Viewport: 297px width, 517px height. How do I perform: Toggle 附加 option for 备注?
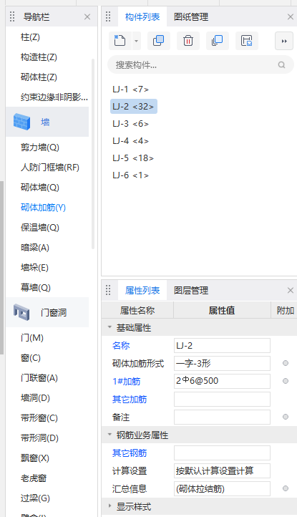point(286,417)
